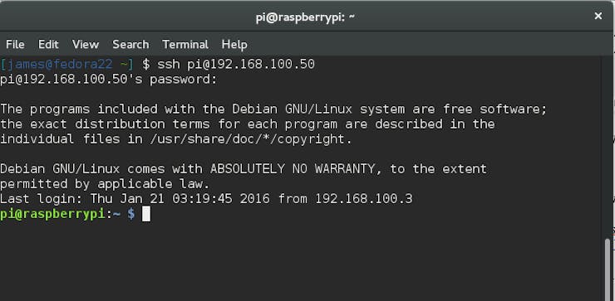
Task: Open the Help menu
Action: (234, 44)
